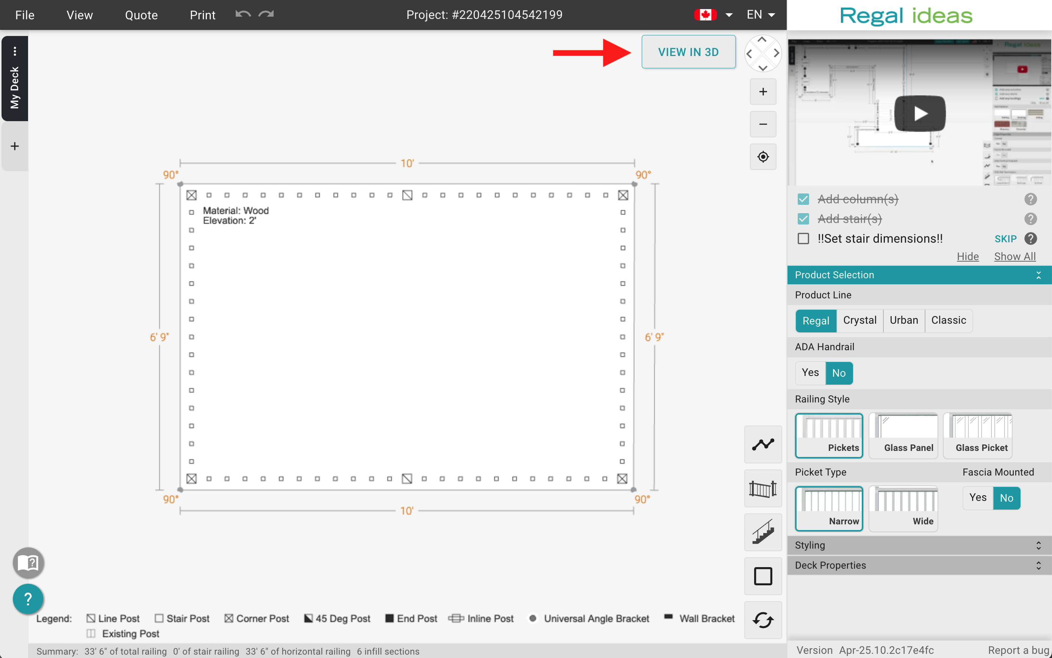Switch product line to Crystal
Image resolution: width=1052 pixels, height=658 pixels.
click(x=859, y=321)
